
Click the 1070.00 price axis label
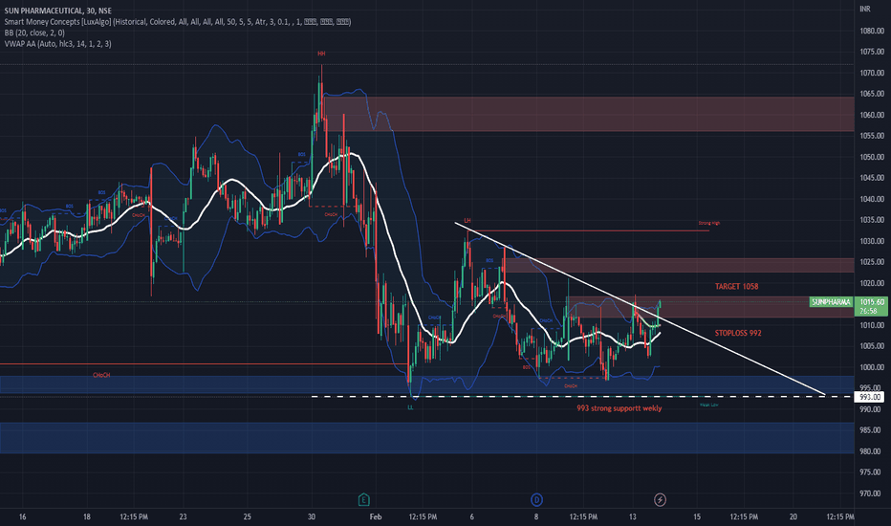pos(872,73)
